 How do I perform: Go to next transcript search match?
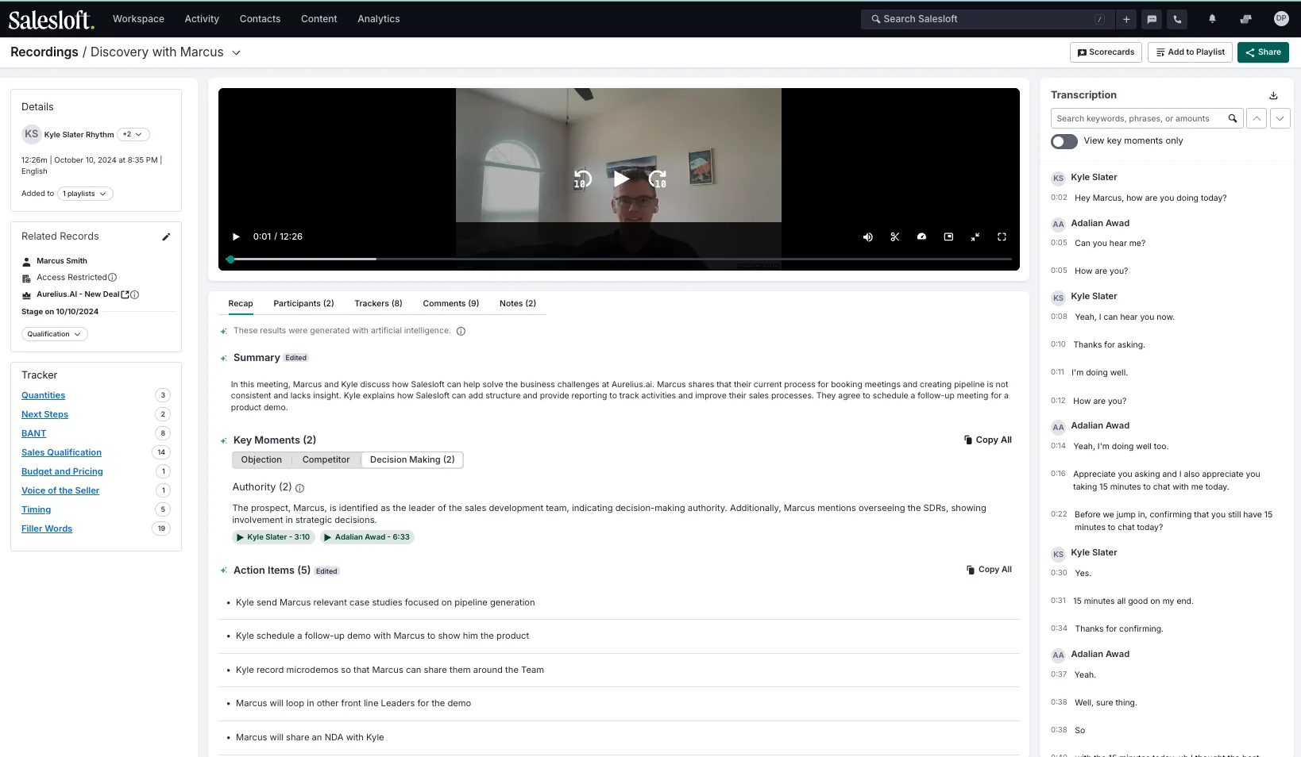(x=1280, y=118)
